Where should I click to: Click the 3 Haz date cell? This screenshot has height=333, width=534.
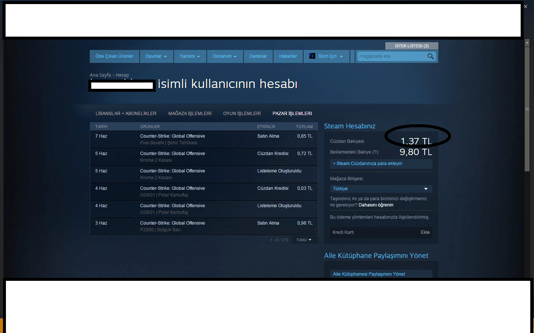click(x=101, y=223)
